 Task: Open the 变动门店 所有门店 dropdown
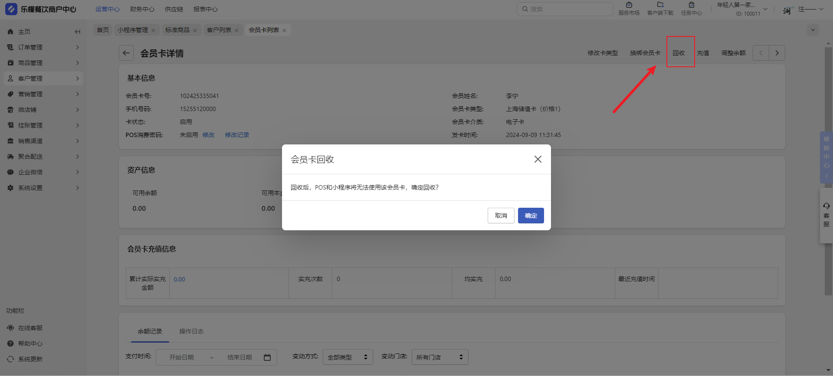click(x=439, y=357)
